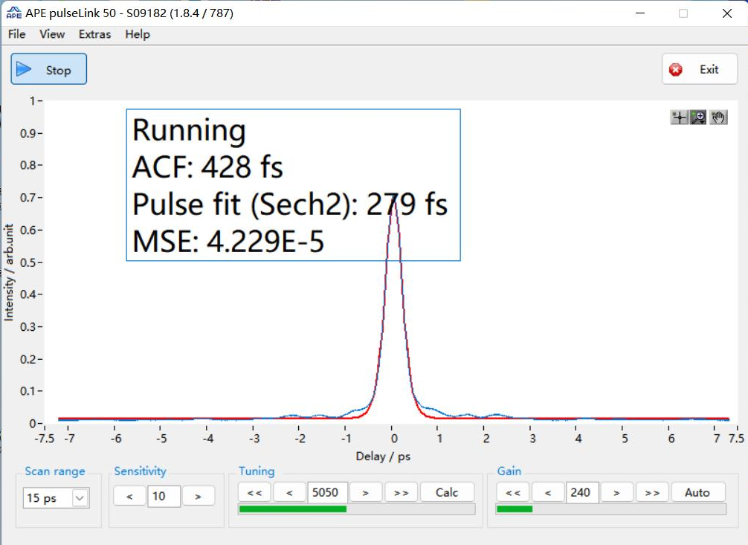Select the hand pan graph tool
Screen dimensions: 748x545
point(718,117)
